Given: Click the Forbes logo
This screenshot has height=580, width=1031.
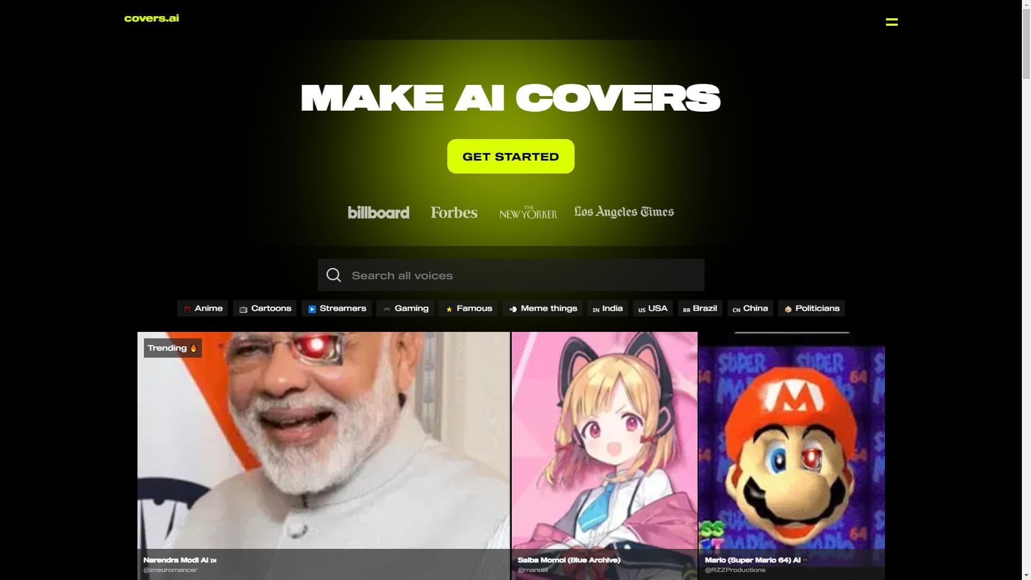Looking at the screenshot, I should tap(454, 213).
